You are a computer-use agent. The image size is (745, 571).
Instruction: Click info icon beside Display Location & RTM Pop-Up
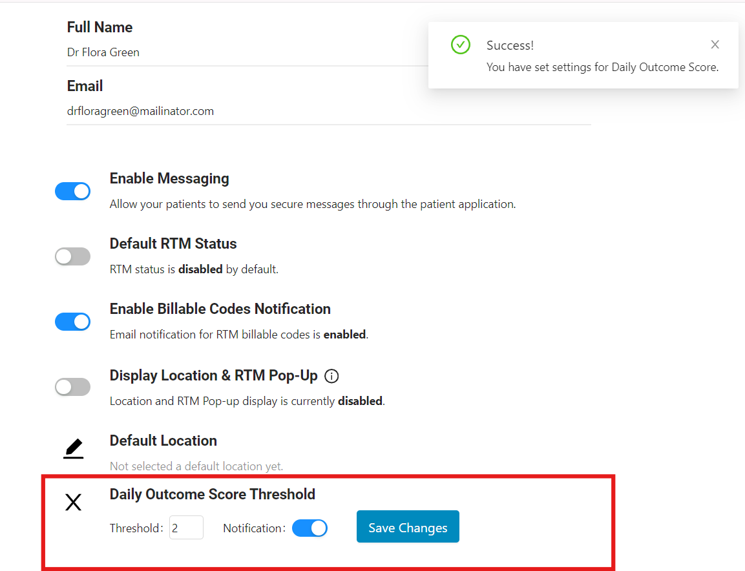(x=331, y=376)
